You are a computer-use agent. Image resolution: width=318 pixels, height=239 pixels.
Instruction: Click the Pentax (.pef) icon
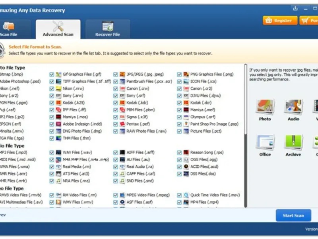coord(122,124)
